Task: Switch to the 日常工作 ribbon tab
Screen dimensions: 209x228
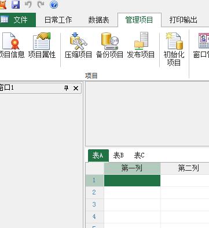Action: pos(58,20)
